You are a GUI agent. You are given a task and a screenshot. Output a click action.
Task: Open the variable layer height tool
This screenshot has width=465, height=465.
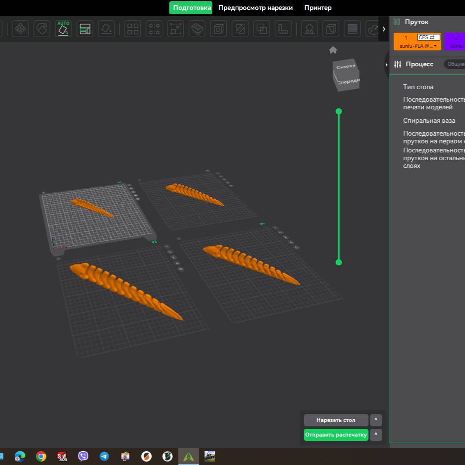(352, 29)
